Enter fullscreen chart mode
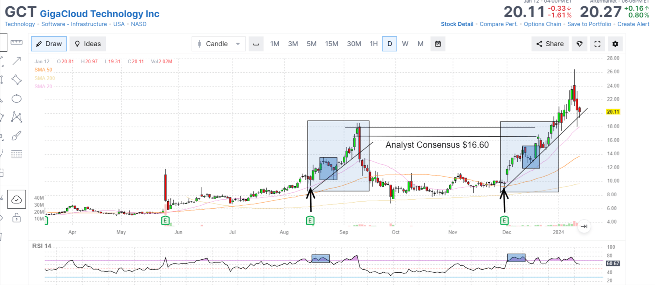 pyautogui.click(x=597, y=44)
